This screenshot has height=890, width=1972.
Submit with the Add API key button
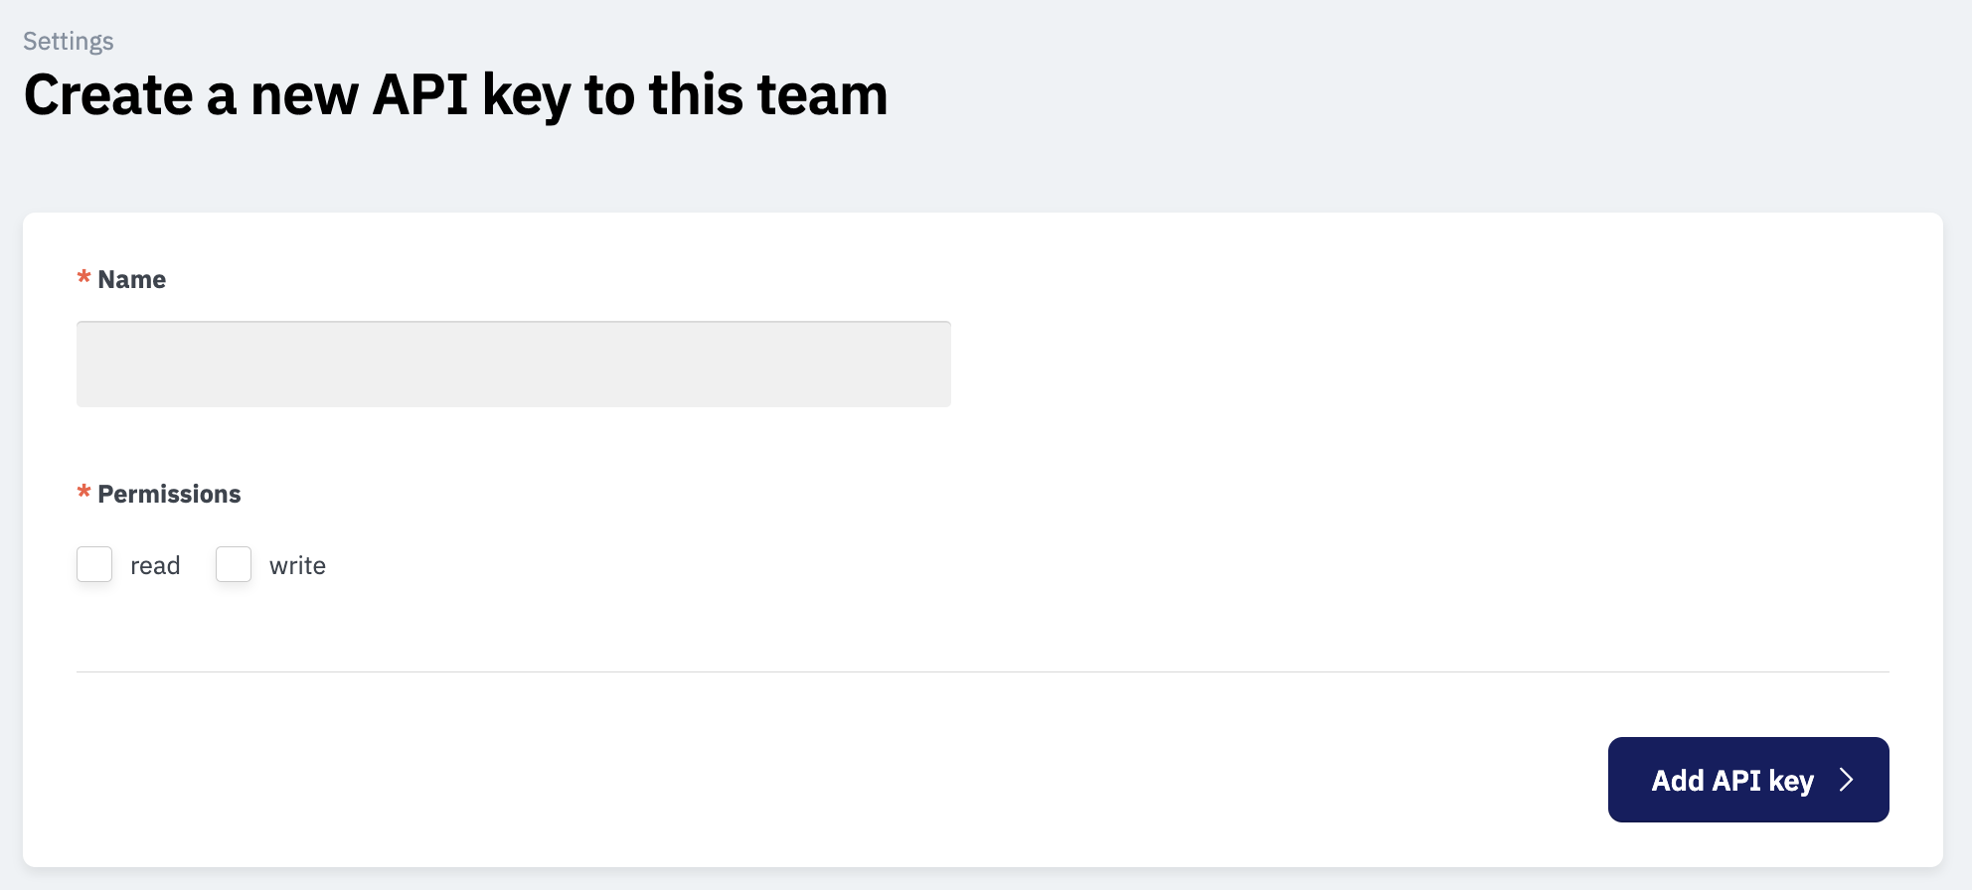click(1731, 780)
